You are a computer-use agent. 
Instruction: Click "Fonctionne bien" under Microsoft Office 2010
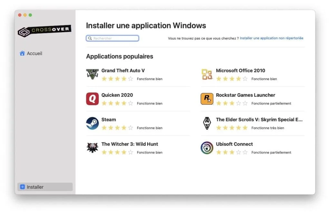[264, 79]
